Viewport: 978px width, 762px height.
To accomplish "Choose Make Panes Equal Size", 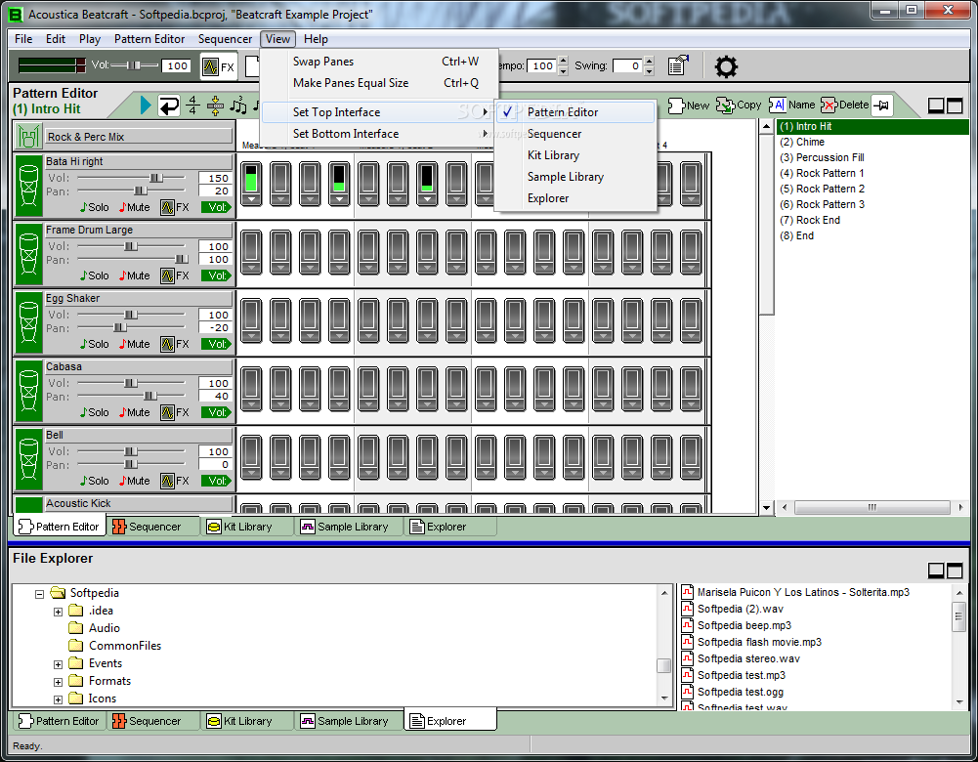I will (x=379, y=83).
